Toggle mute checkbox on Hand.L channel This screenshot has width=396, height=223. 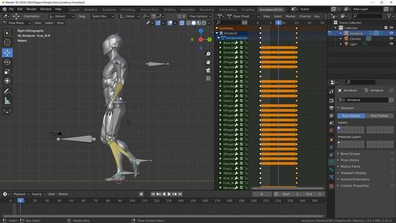coord(241,100)
